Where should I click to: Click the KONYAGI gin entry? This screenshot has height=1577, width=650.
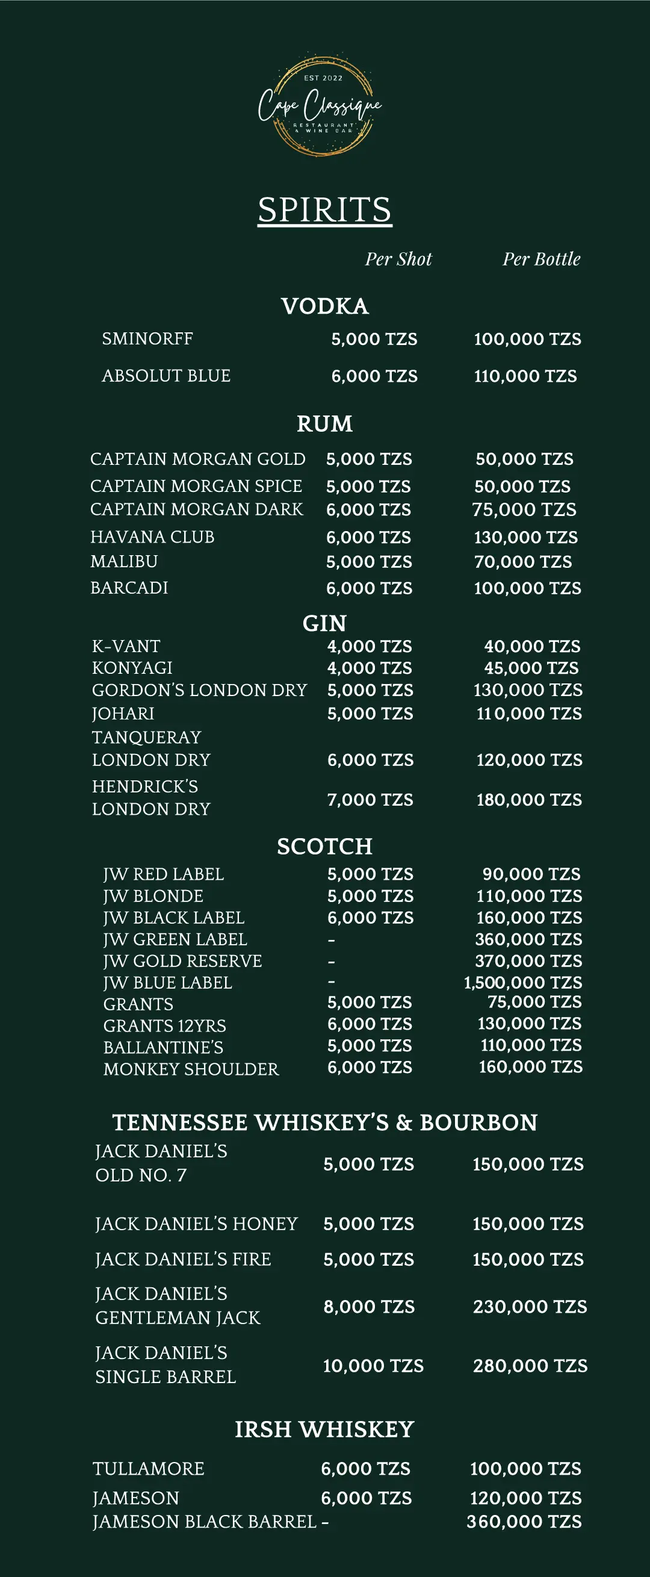pyautogui.click(x=132, y=668)
